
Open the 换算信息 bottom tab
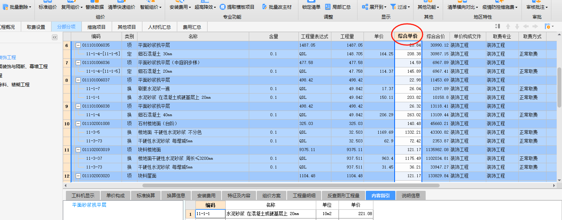click(x=176, y=195)
